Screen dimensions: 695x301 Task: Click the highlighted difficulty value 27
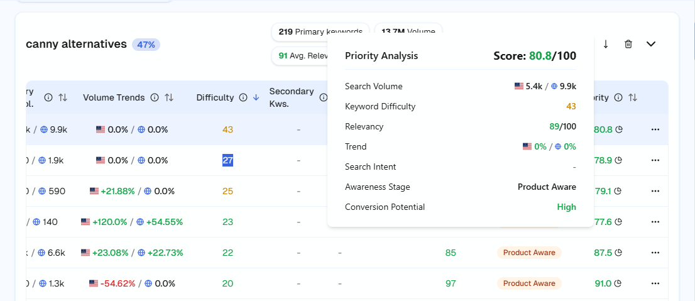228,160
